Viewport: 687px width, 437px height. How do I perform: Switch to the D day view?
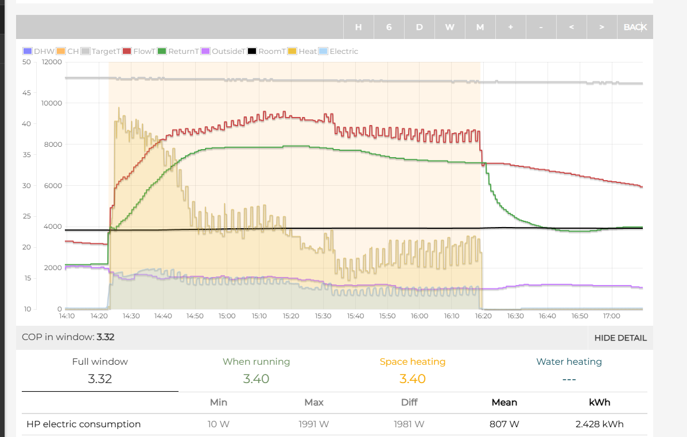point(419,27)
